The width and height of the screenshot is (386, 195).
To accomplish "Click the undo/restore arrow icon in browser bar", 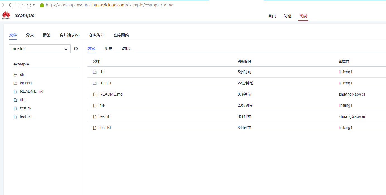I will [x=28, y=5].
